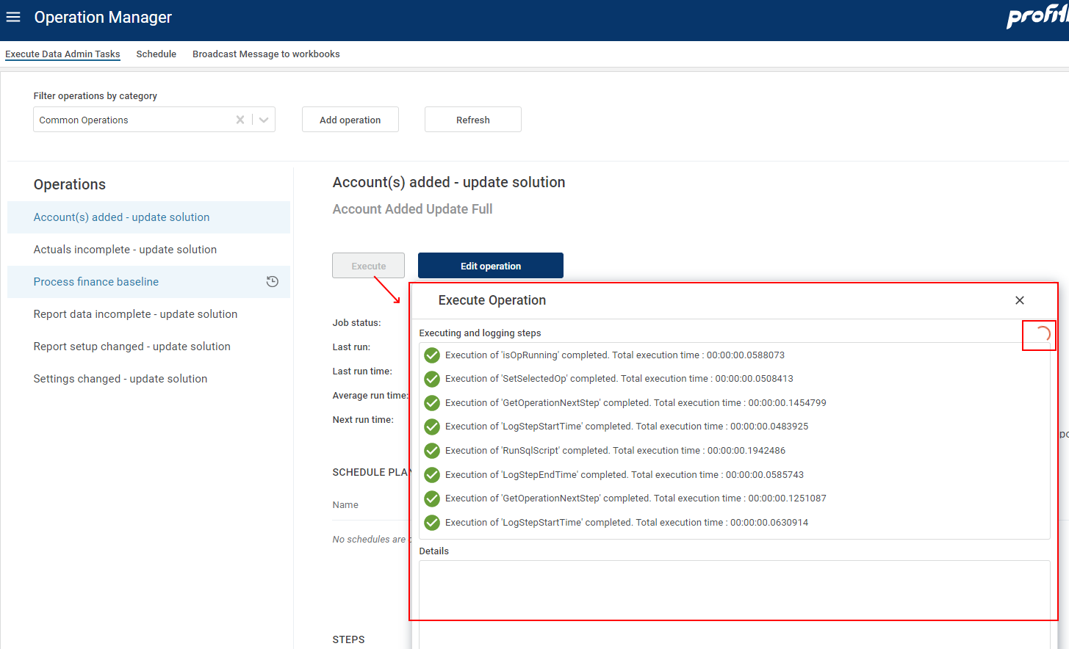This screenshot has height=649, width=1069.
Task: Click green checkmark for LogStepEndTime step
Action: [x=432, y=475]
